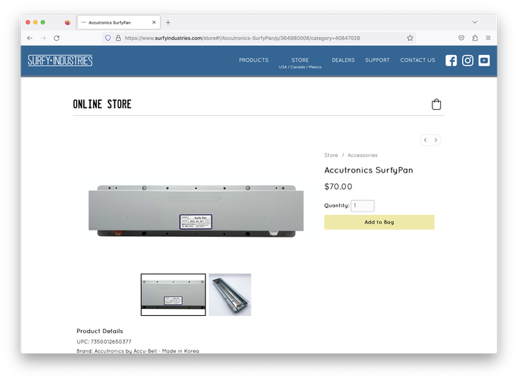
Task: Click the Brand: Accutronics by Accu-Bell line
Action: 138,351
